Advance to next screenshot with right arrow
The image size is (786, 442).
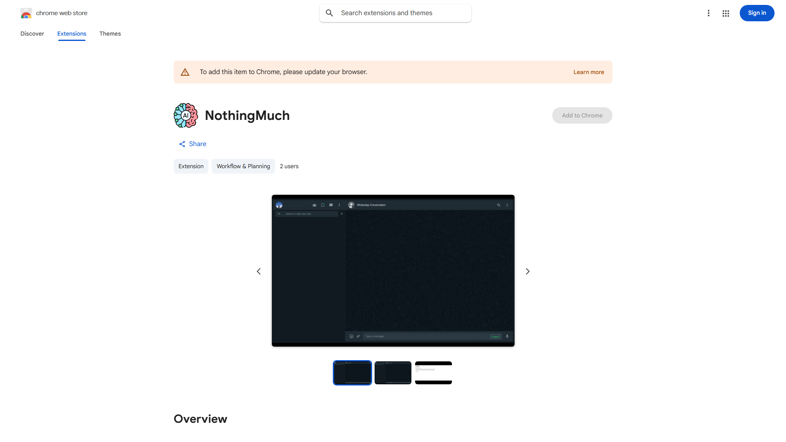pos(528,271)
